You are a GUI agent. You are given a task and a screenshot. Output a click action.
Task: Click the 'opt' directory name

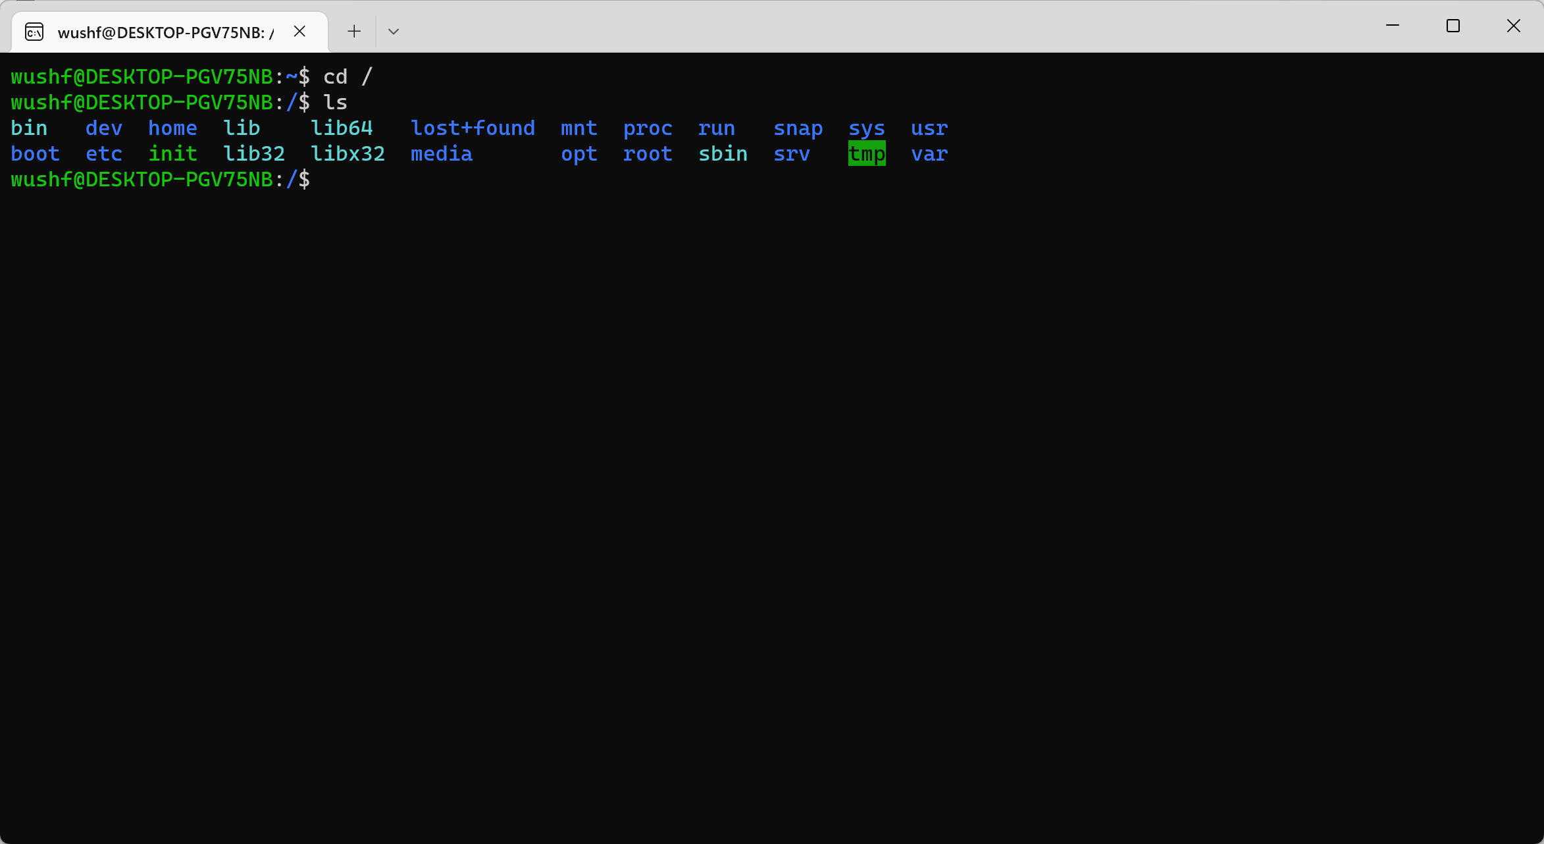(x=579, y=154)
